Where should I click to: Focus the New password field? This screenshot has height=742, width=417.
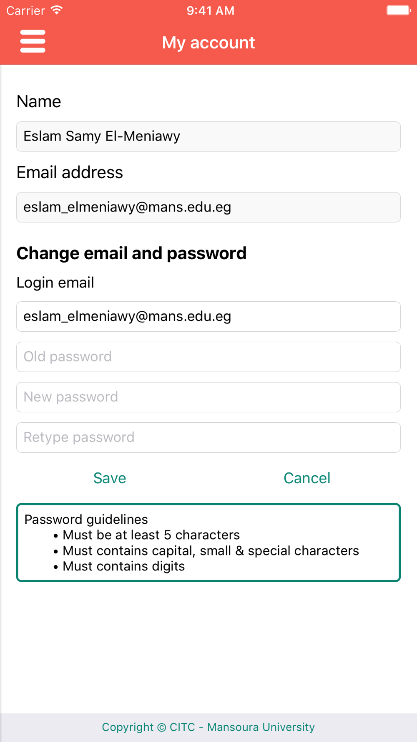208,397
